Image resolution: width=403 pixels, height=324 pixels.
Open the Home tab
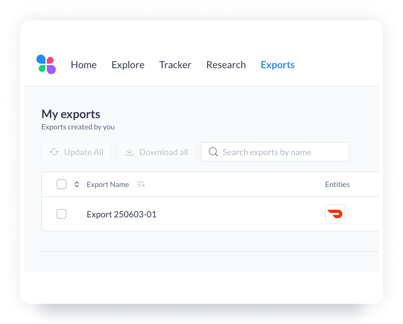tap(84, 65)
